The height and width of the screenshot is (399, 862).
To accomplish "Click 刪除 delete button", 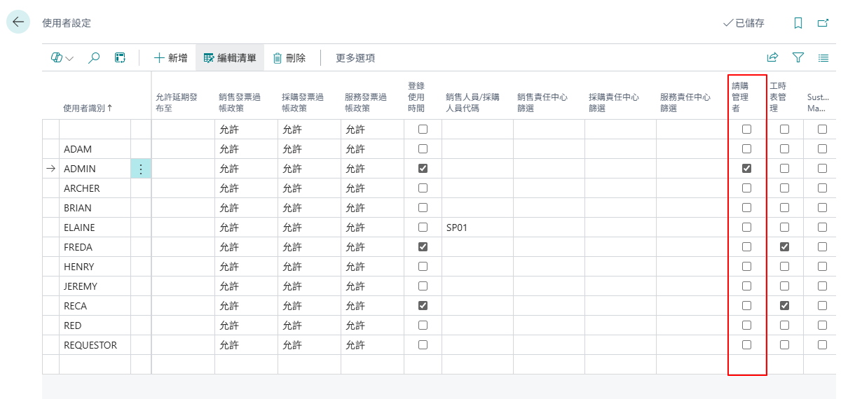I will pyautogui.click(x=289, y=58).
